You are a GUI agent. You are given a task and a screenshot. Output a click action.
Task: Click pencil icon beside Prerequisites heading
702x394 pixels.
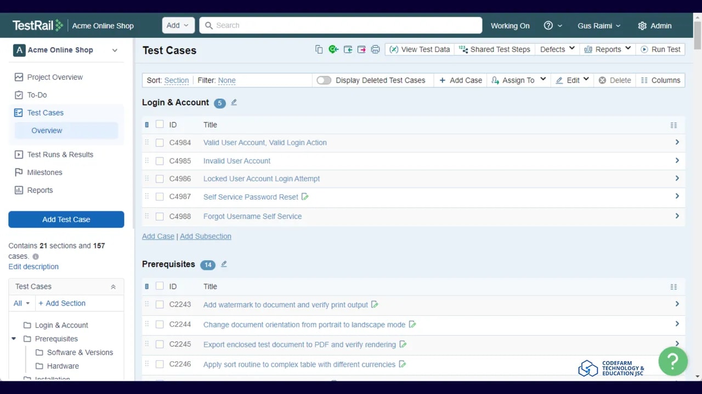coord(224,264)
